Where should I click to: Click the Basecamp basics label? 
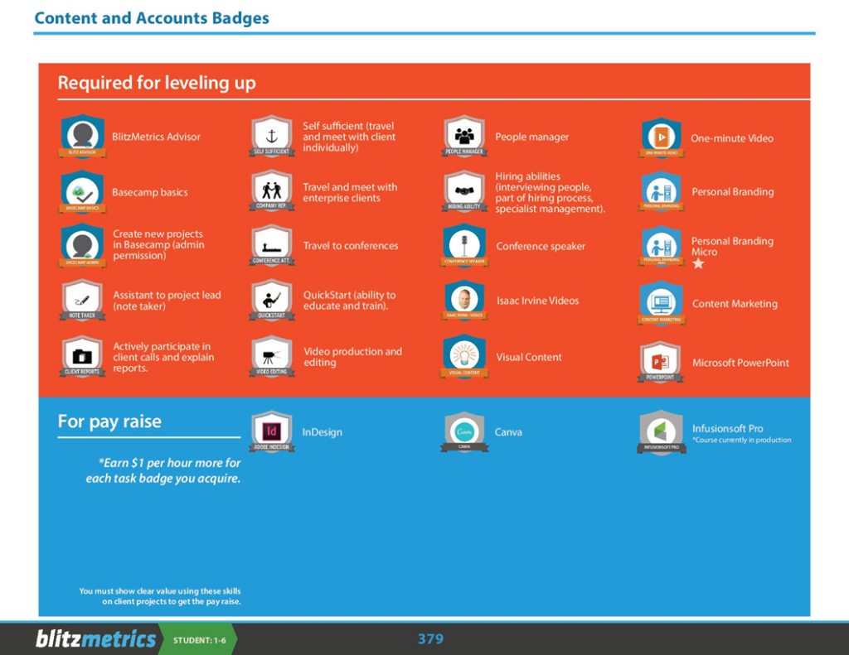(x=150, y=192)
